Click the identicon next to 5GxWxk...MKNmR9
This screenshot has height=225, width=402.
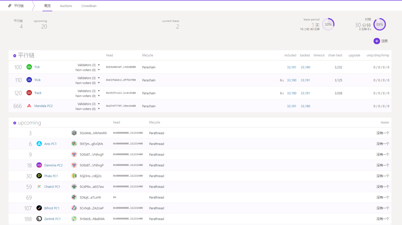coord(74,133)
